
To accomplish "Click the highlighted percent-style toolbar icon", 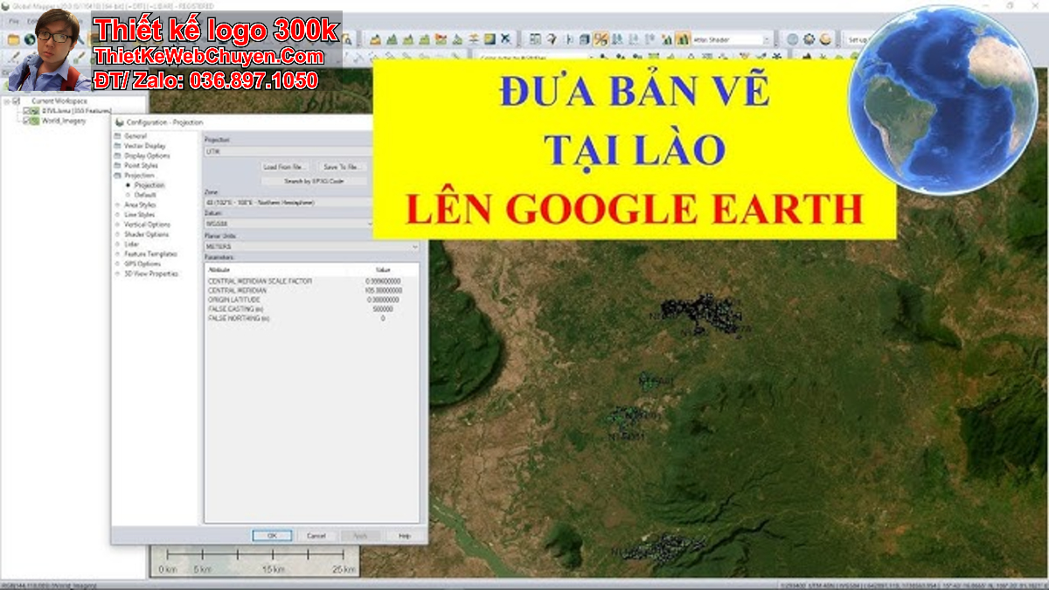I will click(x=601, y=39).
